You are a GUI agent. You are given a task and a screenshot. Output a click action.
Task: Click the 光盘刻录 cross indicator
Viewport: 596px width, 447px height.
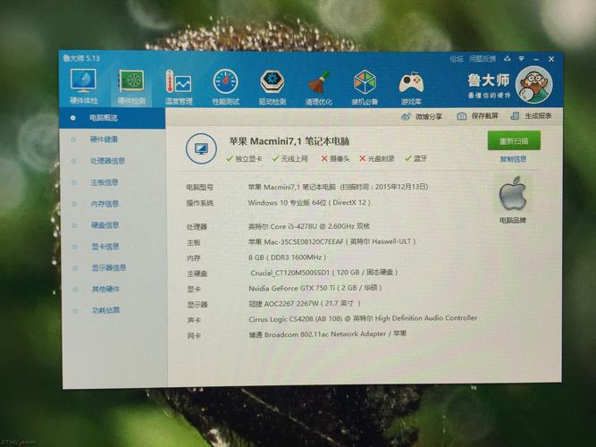point(377,158)
